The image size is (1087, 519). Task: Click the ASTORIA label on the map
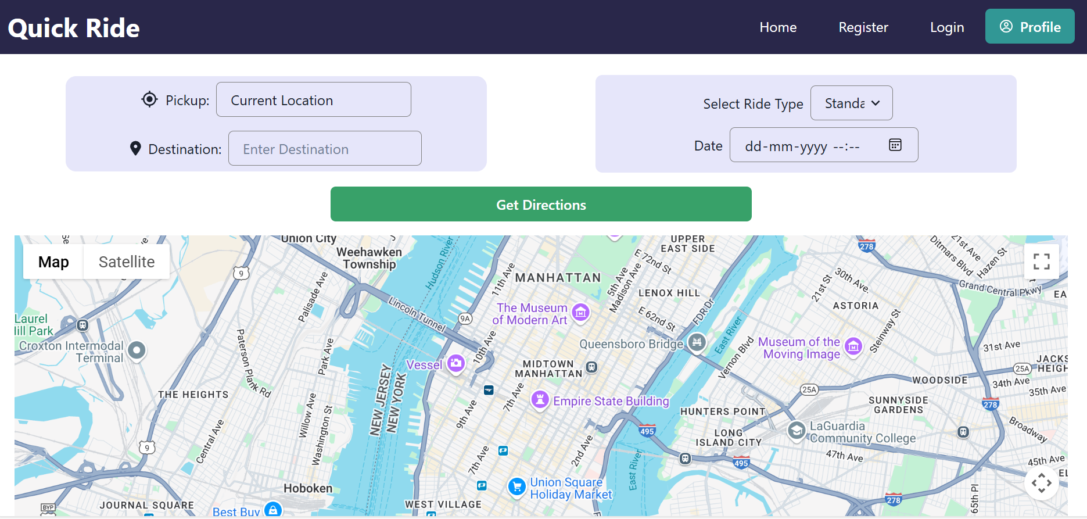856,306
